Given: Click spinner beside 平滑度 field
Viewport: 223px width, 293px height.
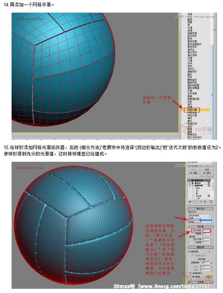Looking at the screenshot, I should (211, 234).
